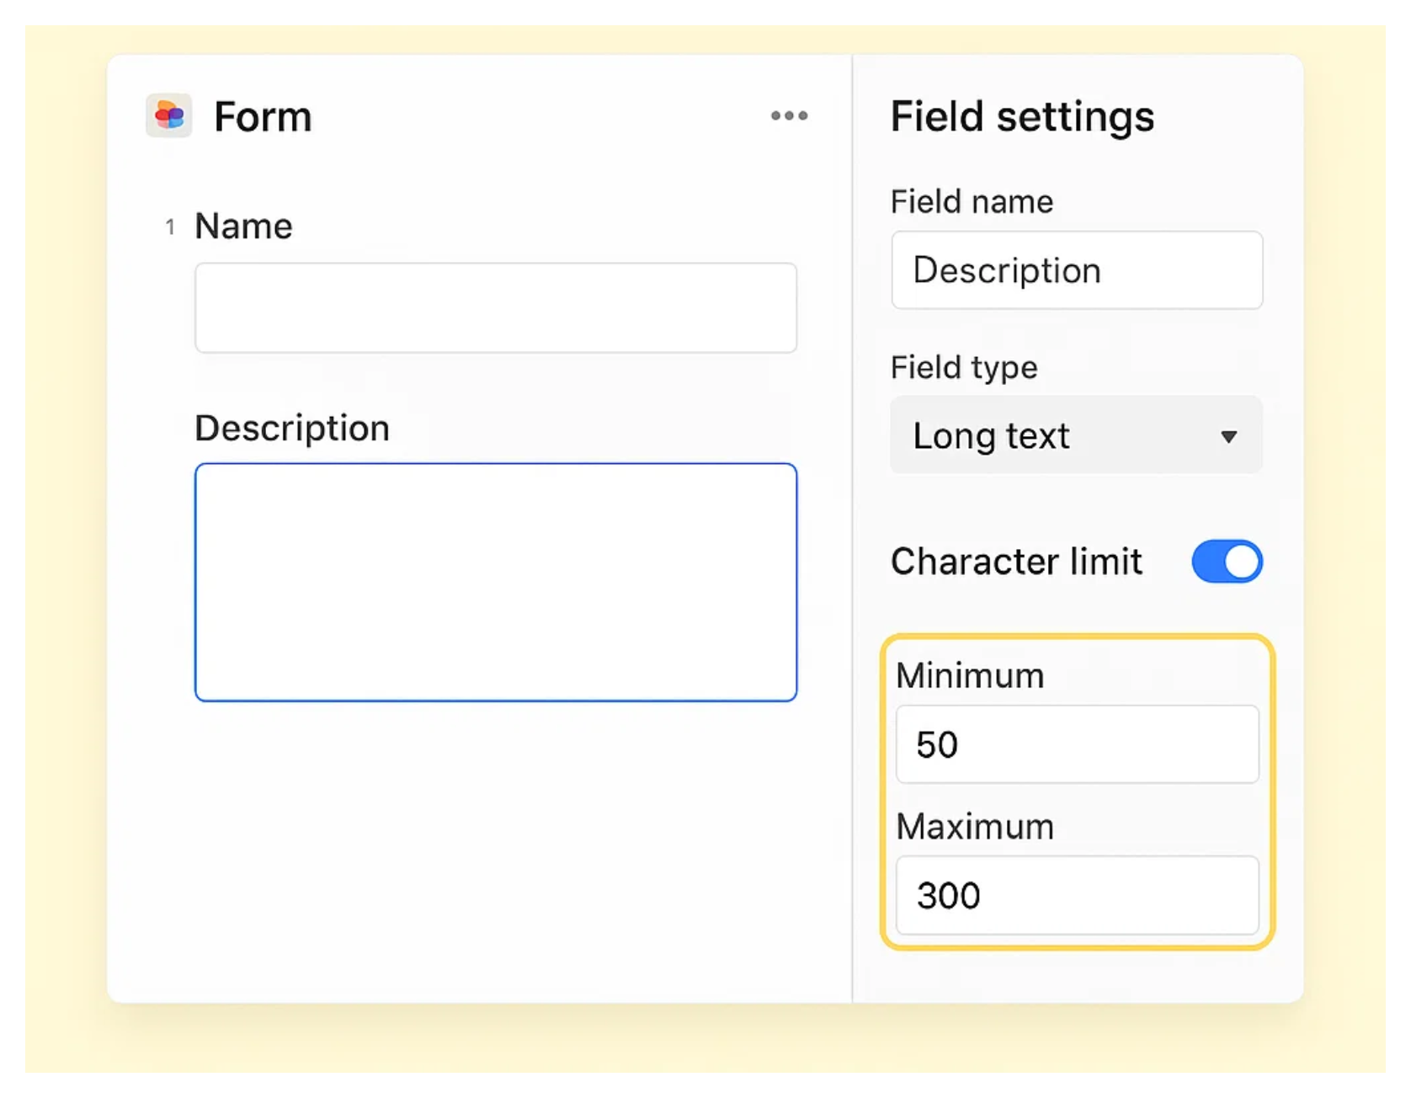Click the colorful Form app icon
The height and width of the screenshot is (1098, 1411).
pyautogui.click(x=168, y=115)
